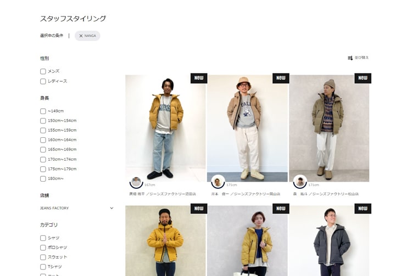Viewport: 412px width, 276px height.
Task: Remove the NANGA filter using its X icon
Action: click(x=81, y=36)
